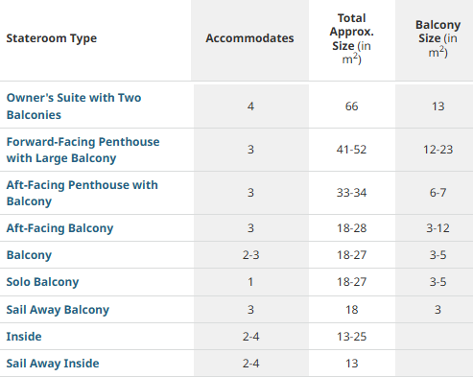Image resolution: width=473 pixels, height=377 pixels.
Task: Click the Accommodates column header
Action: [249, 38]
